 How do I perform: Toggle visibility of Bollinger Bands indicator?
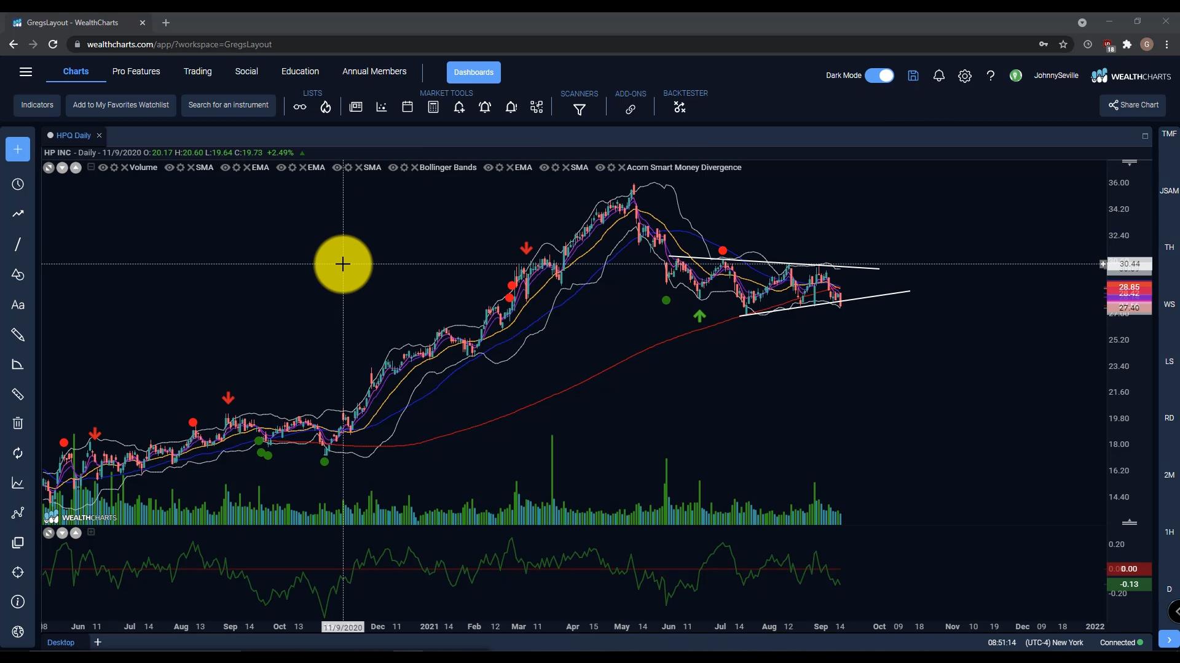pyautogui.click(x=393, y=168)
